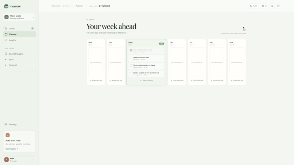Viewport: 294px width, 165px height.
Task: Check off Read a chapter of The Creative Act
Action: click(x=131, y=73)
